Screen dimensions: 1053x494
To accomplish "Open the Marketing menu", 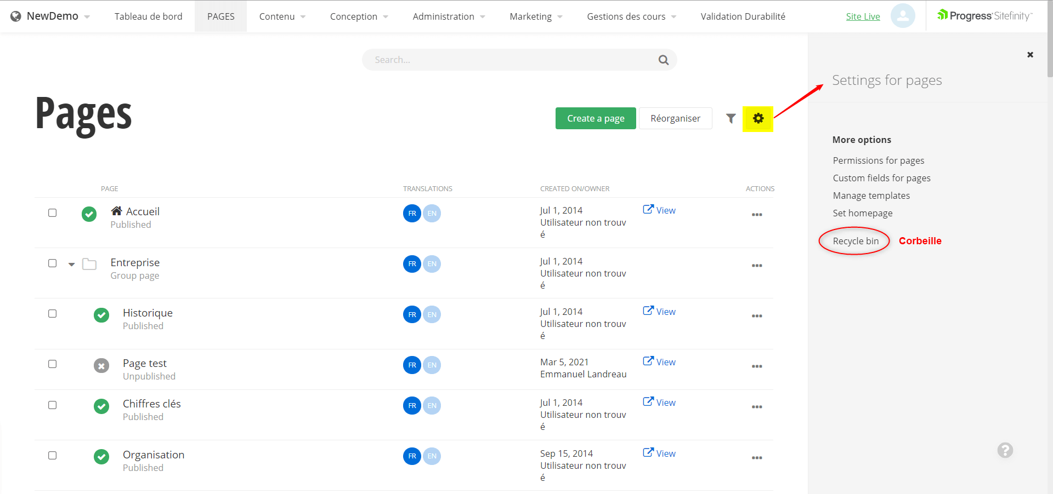I will [536, 16].
